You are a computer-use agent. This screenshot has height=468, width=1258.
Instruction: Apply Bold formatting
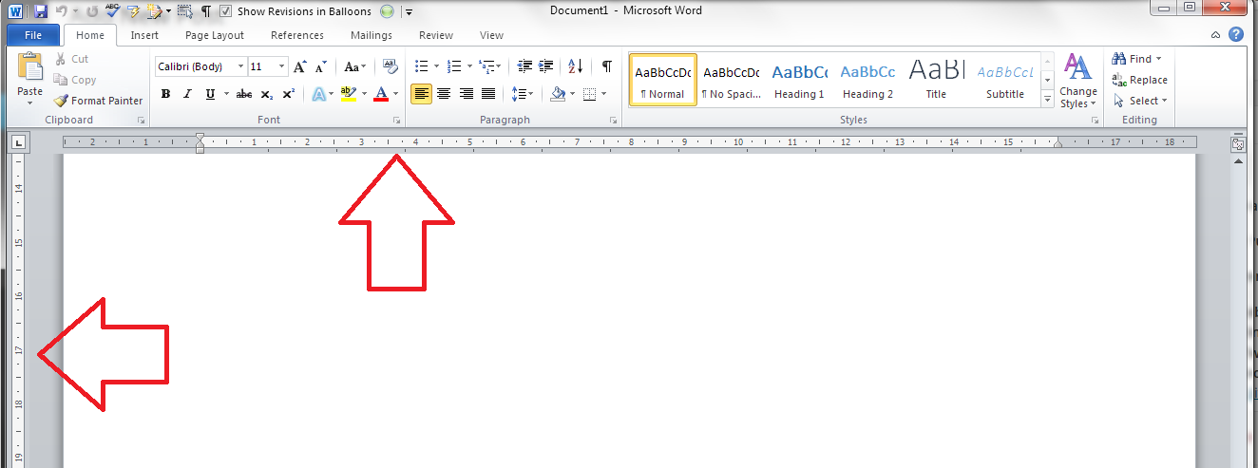[x=165, y=94]
